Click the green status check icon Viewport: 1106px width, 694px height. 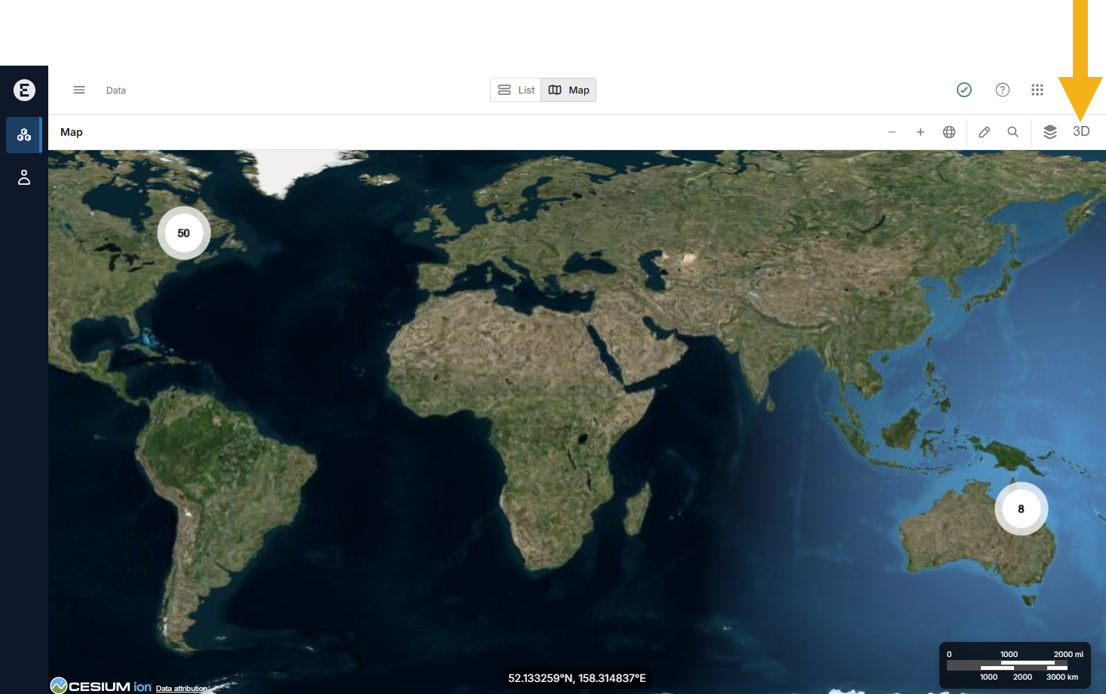tap(964, 90)
